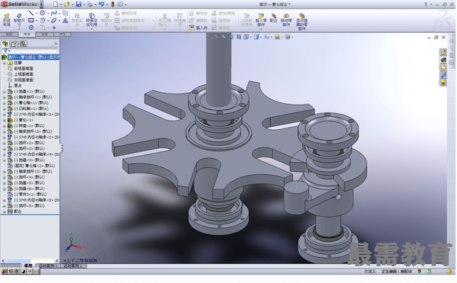Image resolution: width=457 pixels, height=283 pixels.
Task: Expand the 配合 mates folder
Action: pos(4,212)
